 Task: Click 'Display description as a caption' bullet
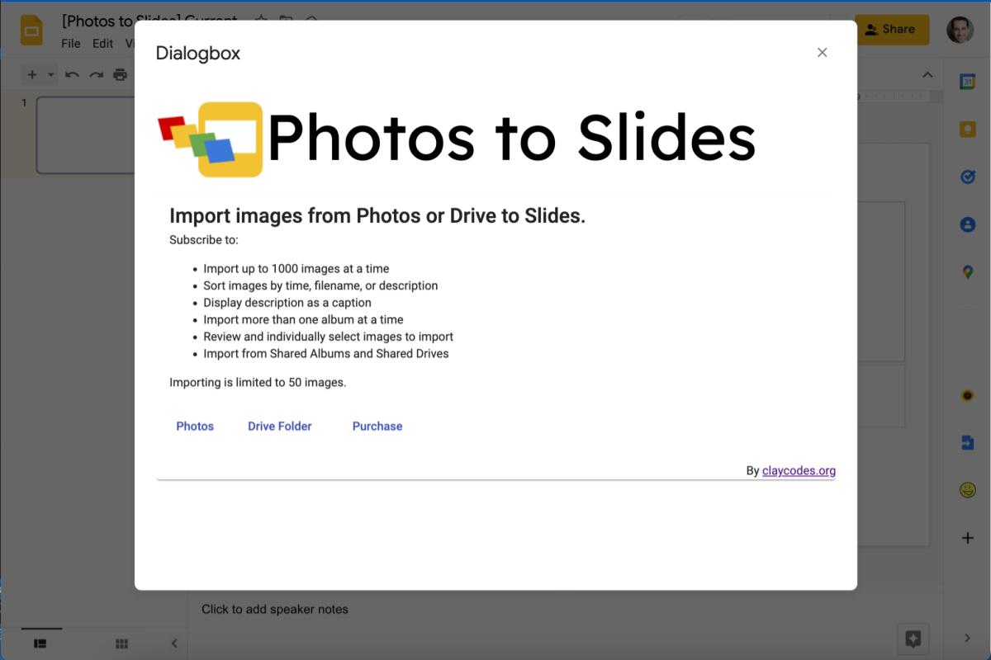[287, 303]
